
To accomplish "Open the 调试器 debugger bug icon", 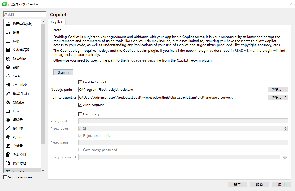I will point(8,120).
